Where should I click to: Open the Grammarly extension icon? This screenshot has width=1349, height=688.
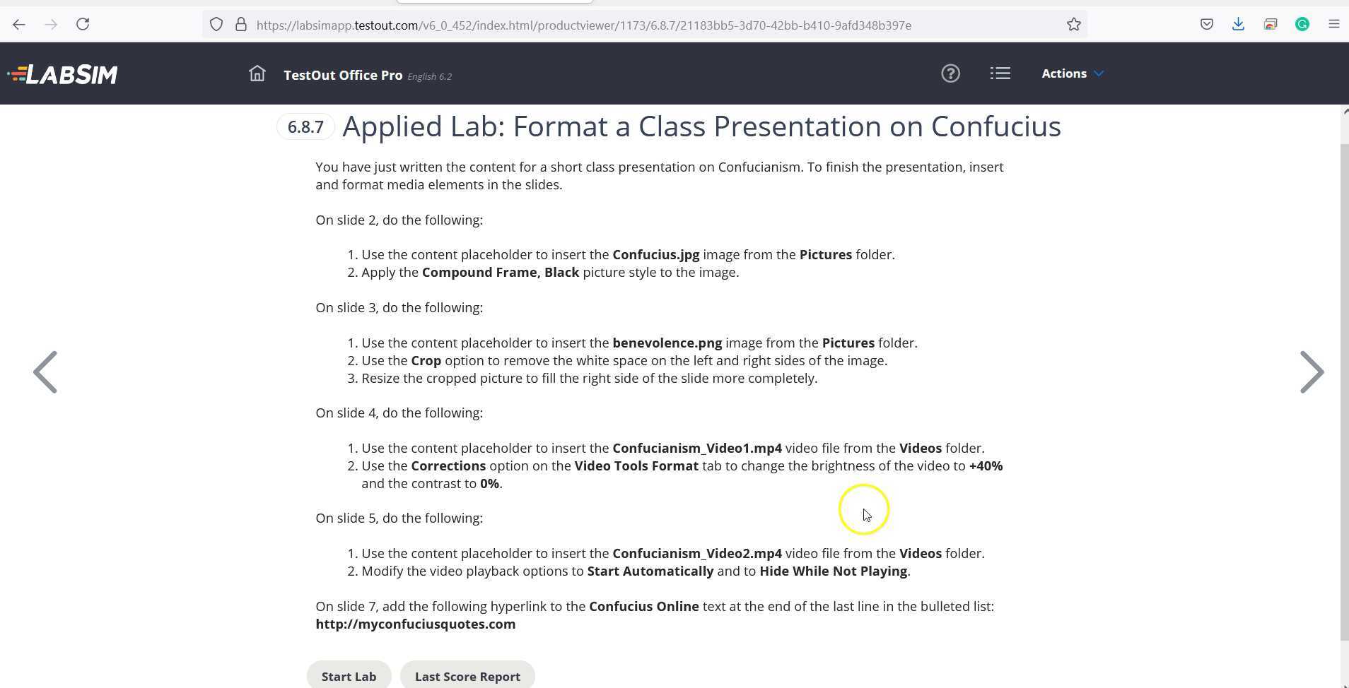(x=1303, y=24)
